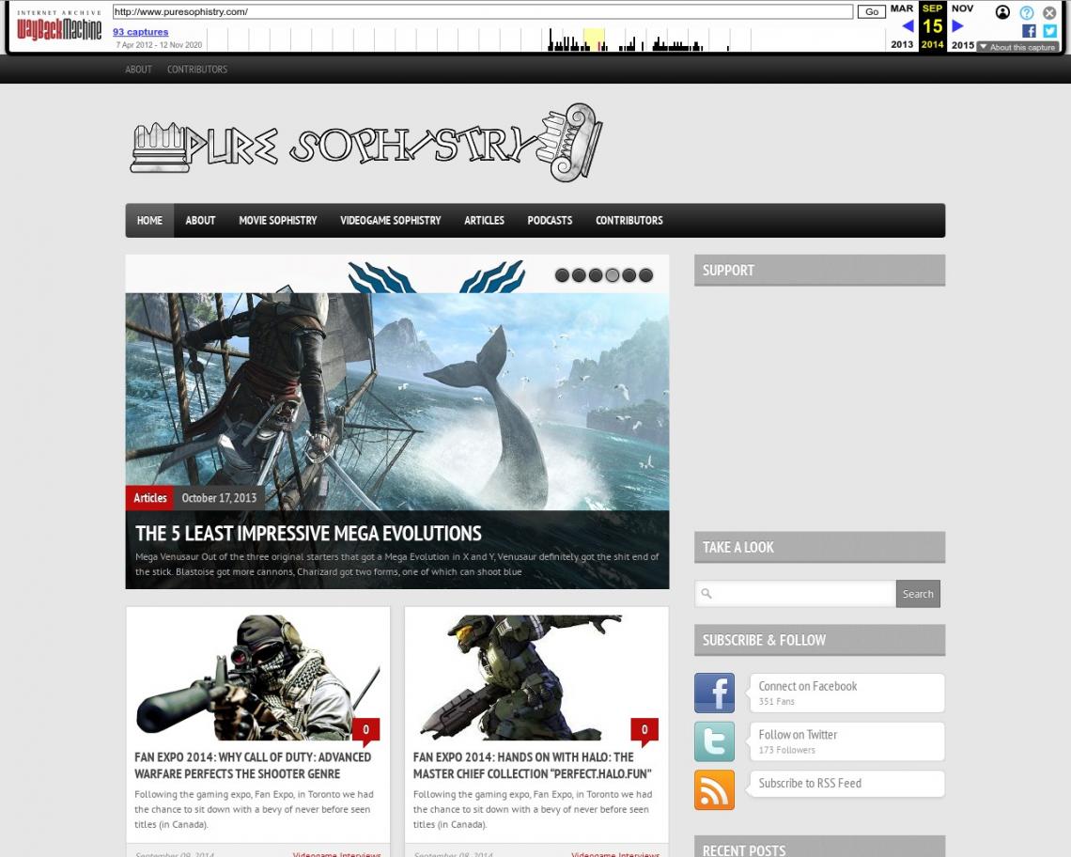The width and height of the screenshot is (1071, 857).
Task: Click Contributors in the top dark bar
Action: point(197,69)
